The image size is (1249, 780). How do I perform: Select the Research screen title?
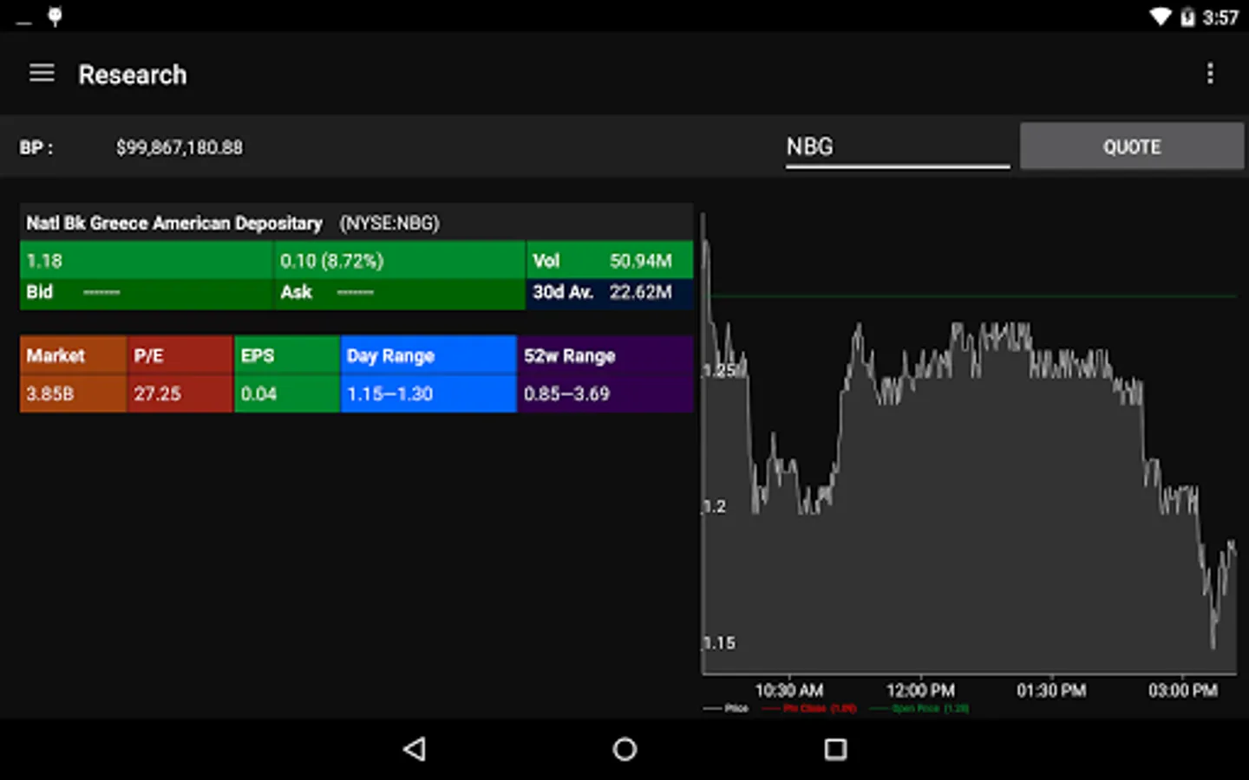pos(133,75)
